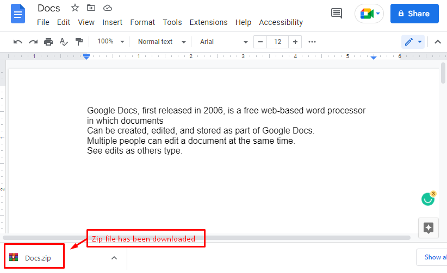Click the Google Docs home icon
The height and width of the screenshot is (273, 447).
point(18,14)
